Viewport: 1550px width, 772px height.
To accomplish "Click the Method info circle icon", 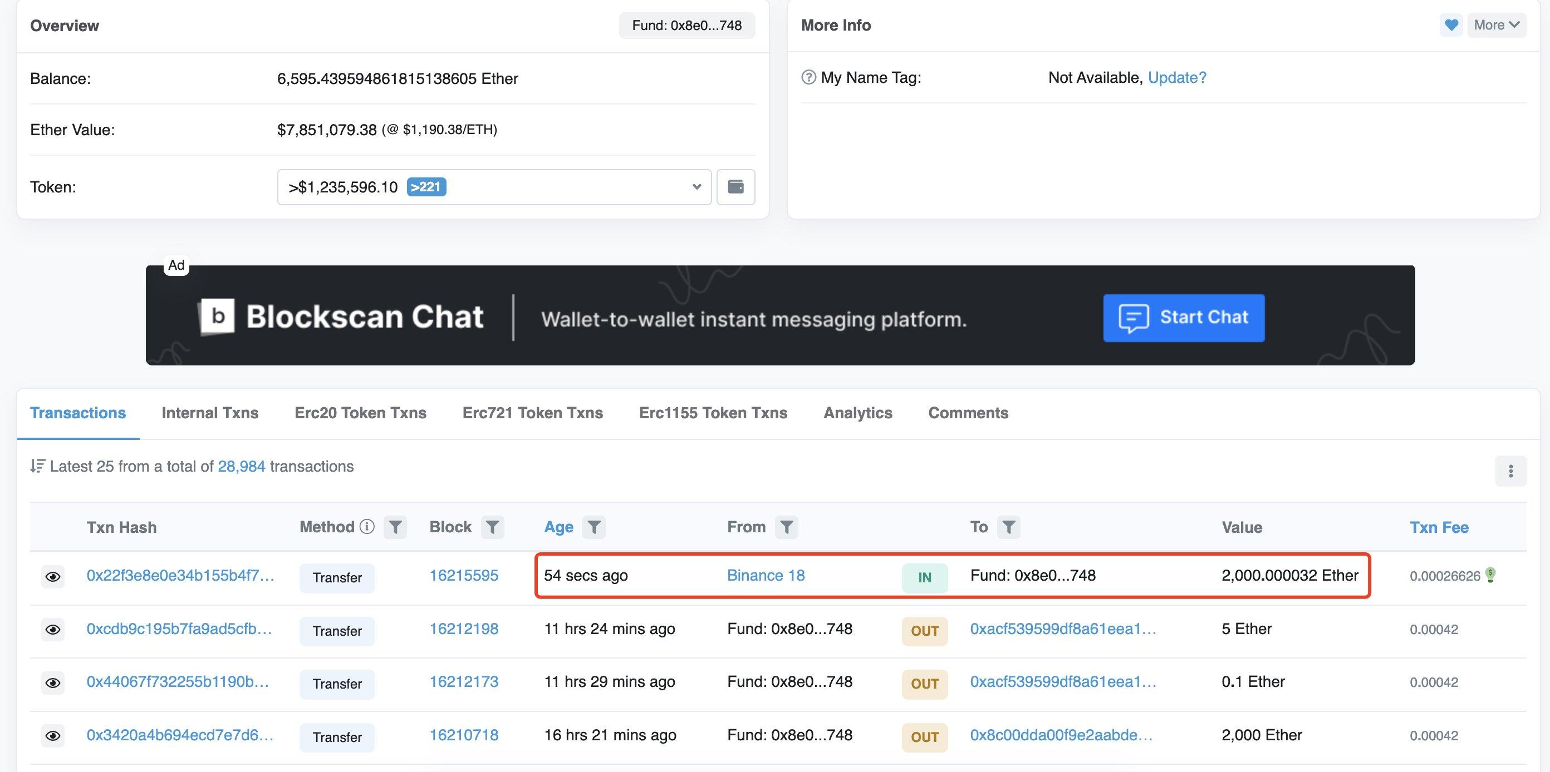I will [x=367, y=527].
